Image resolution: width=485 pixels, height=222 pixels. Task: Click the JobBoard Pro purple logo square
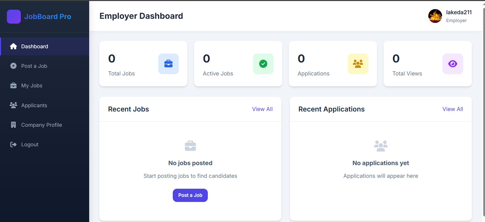[x=14, y=17]
